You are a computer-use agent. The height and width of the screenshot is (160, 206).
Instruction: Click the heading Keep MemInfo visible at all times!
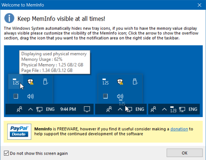[61, 19]
